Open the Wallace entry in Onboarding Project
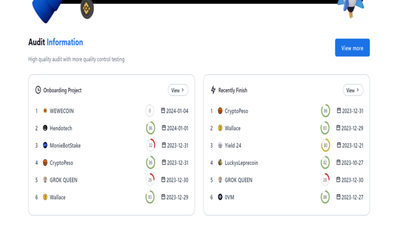398x249 pixels. pos(58,197)
